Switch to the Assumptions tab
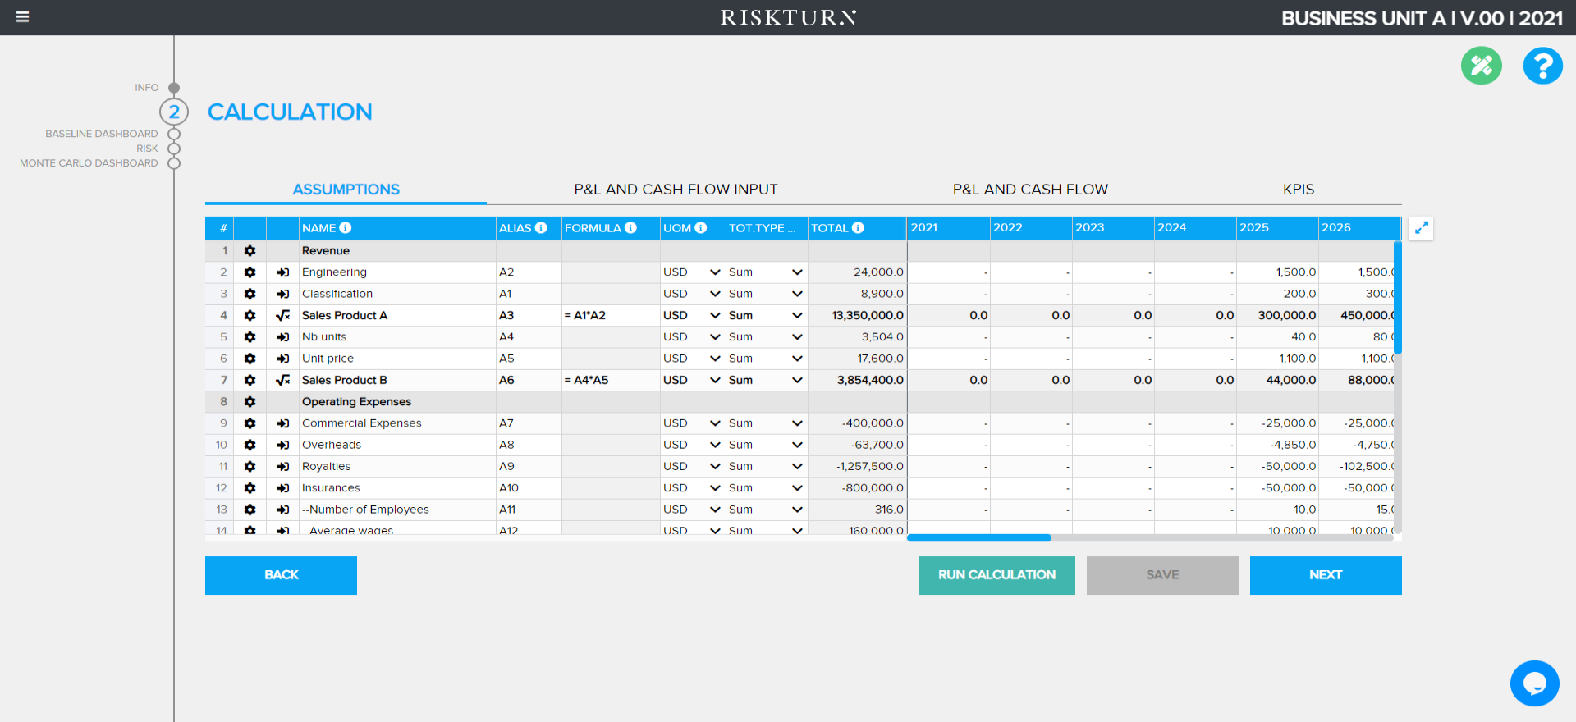This screenshot has width=1576, height=722. click(346, 190)
